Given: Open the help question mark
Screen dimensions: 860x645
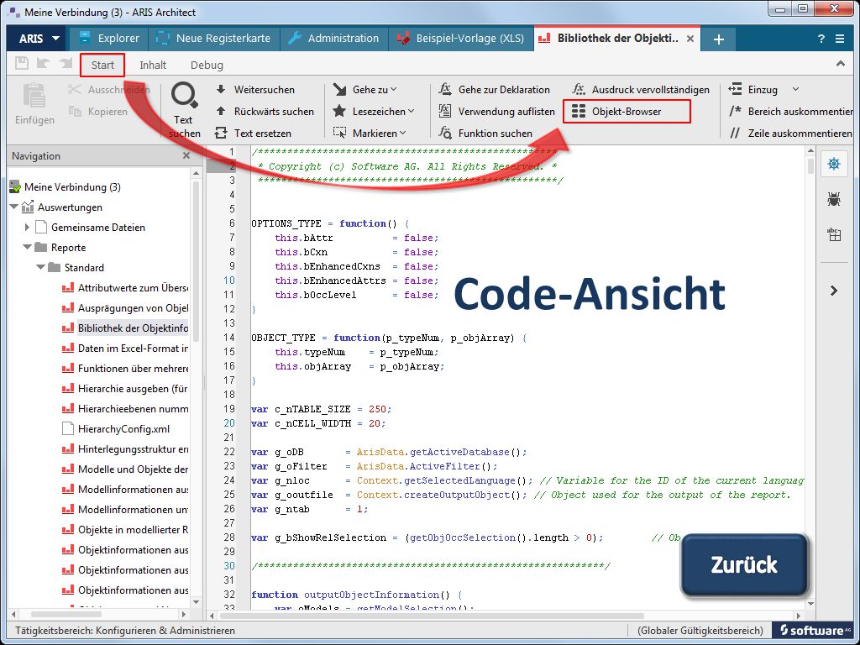Looking at the screenshot, I should pyautogui.click(x=821, y=39).
